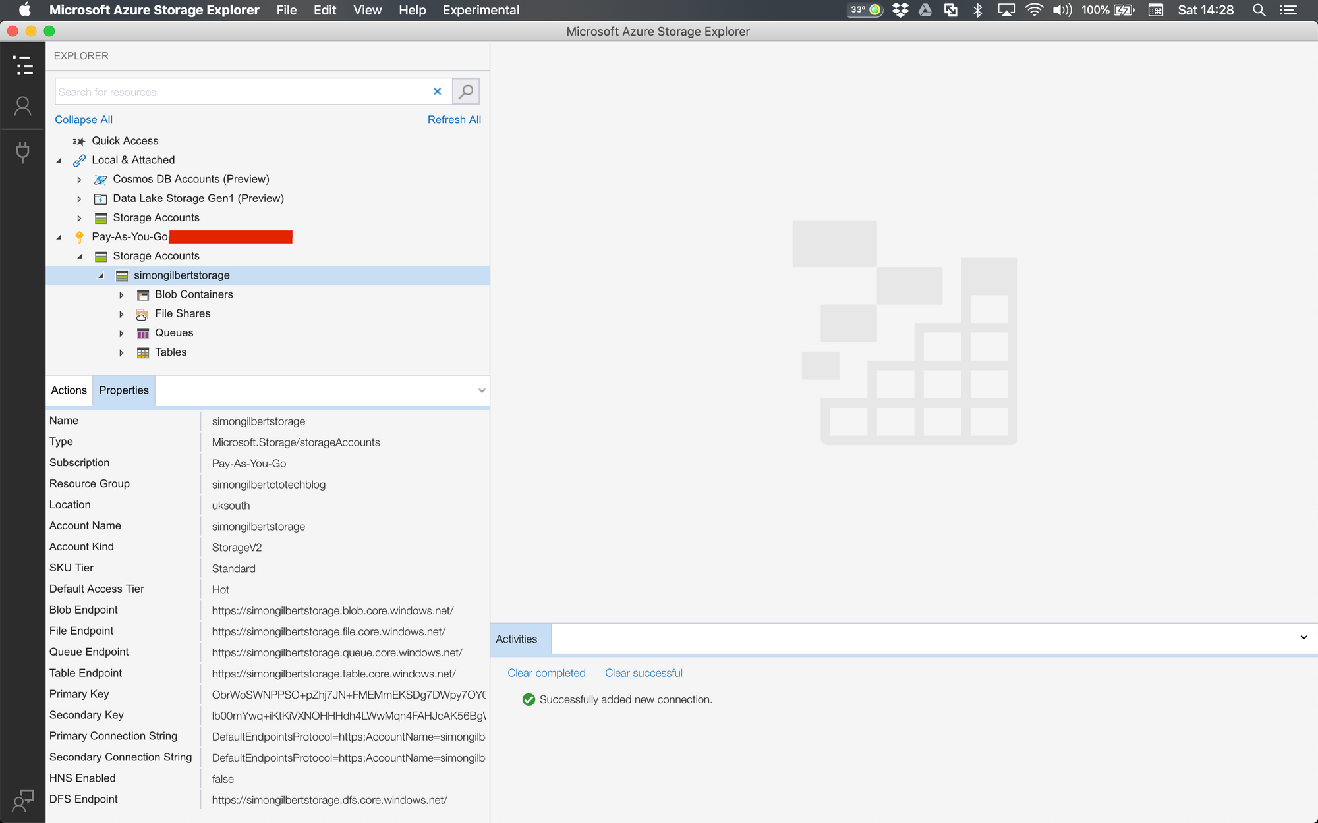
Task: Select the Resource Group value simongilbertctotechblog
Action: click(269, 485)
